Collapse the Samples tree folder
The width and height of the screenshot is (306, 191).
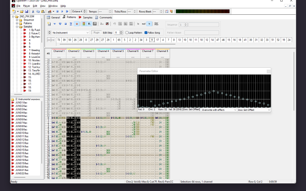point(17,27)
